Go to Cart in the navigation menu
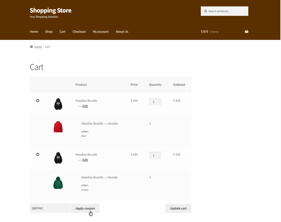 tap(63, 32)
